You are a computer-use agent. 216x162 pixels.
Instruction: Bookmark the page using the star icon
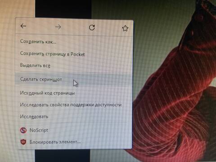pos(125,28)
